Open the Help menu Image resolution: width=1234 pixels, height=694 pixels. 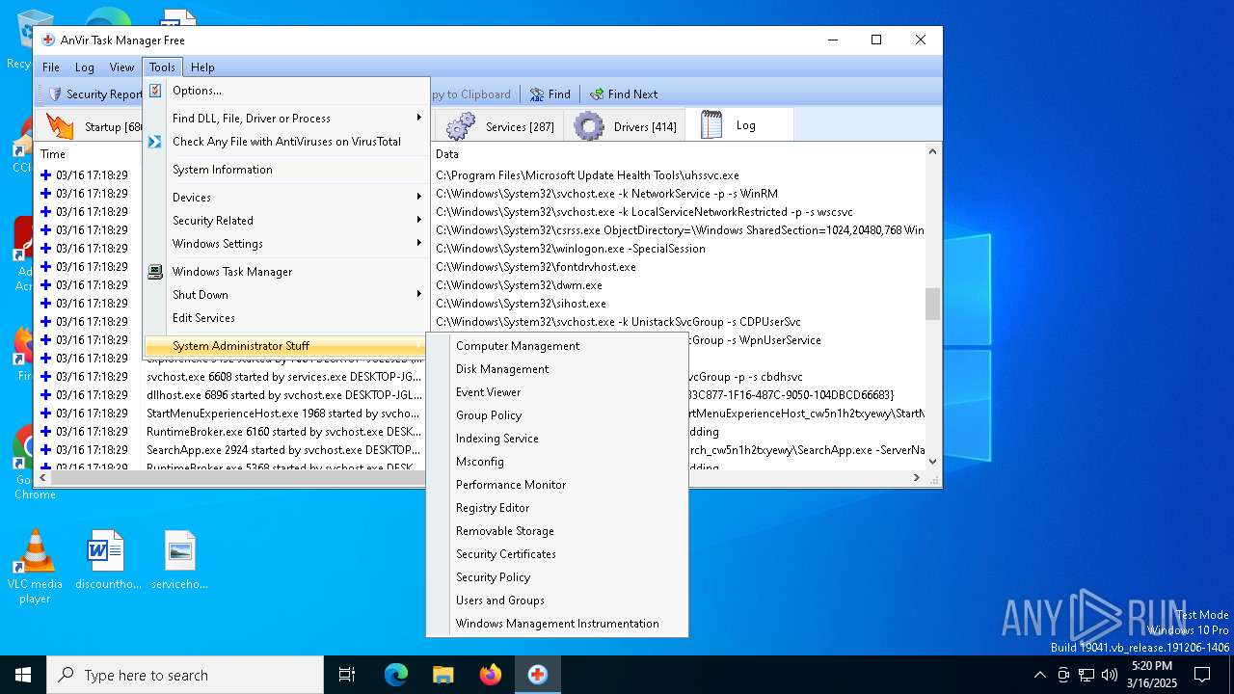[202, 67]
